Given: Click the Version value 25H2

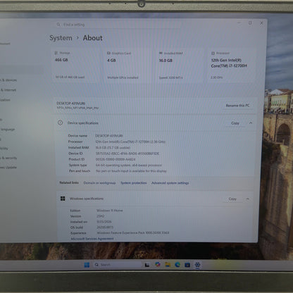Looking at the screenshot, I should point(101,216).
